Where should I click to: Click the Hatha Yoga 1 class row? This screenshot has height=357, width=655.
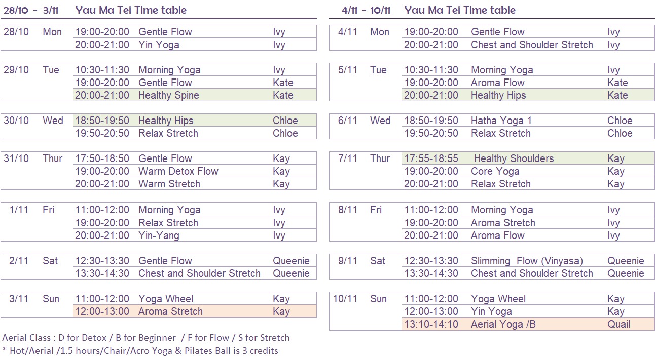click(x=528, y=121)
